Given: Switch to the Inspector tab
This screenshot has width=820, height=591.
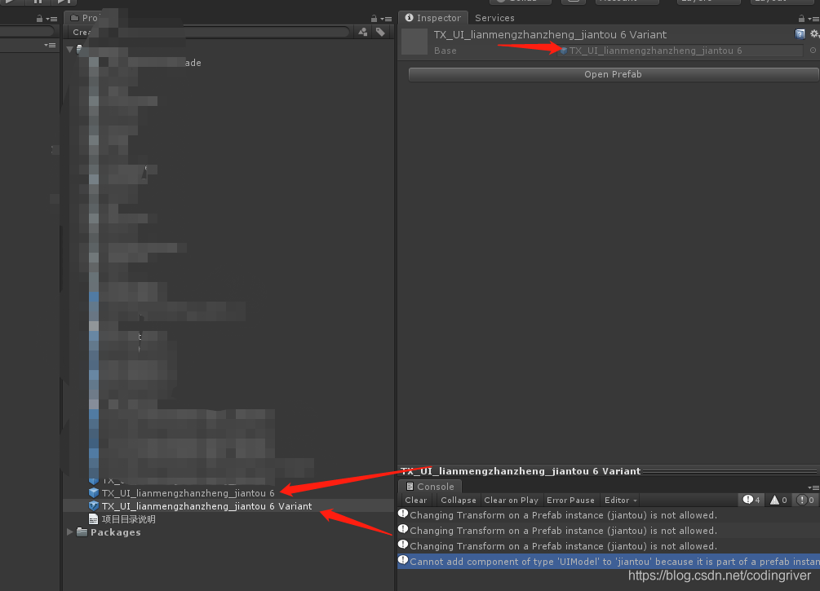Looking at the screenshot, I should 433,18.
